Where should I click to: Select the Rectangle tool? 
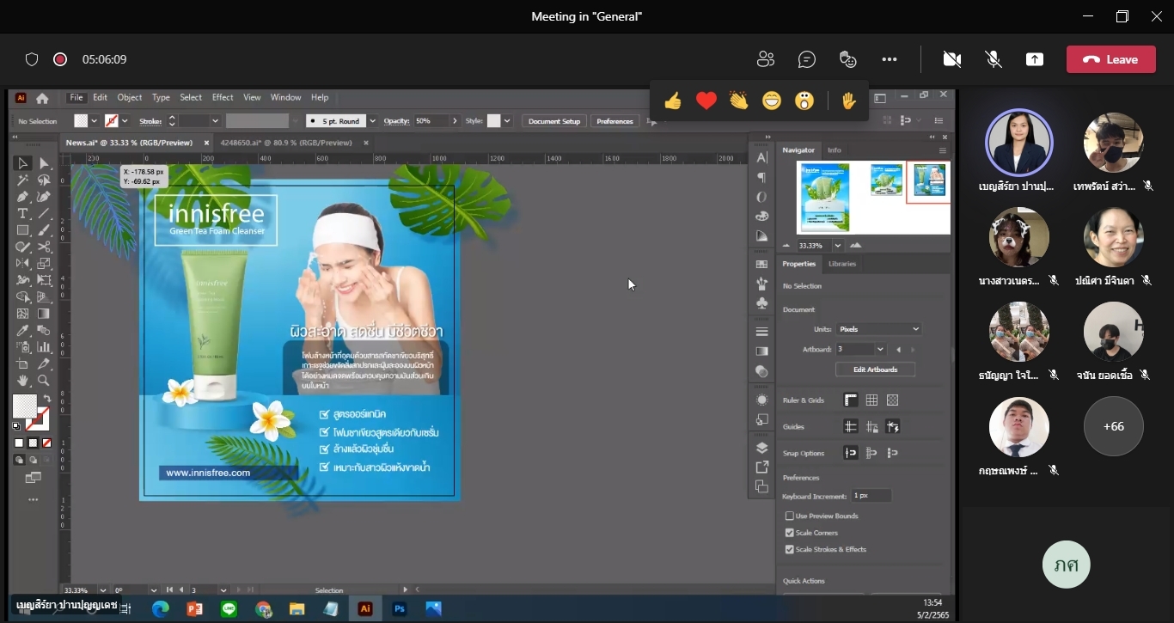click(x=23, y=230)
